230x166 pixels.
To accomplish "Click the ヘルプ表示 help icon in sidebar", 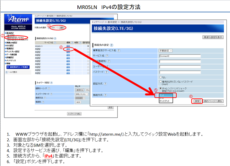I will [x=7, y=72].
